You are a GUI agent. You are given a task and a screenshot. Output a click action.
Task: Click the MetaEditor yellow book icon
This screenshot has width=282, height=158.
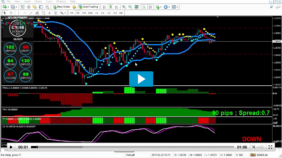click(74, 7)
